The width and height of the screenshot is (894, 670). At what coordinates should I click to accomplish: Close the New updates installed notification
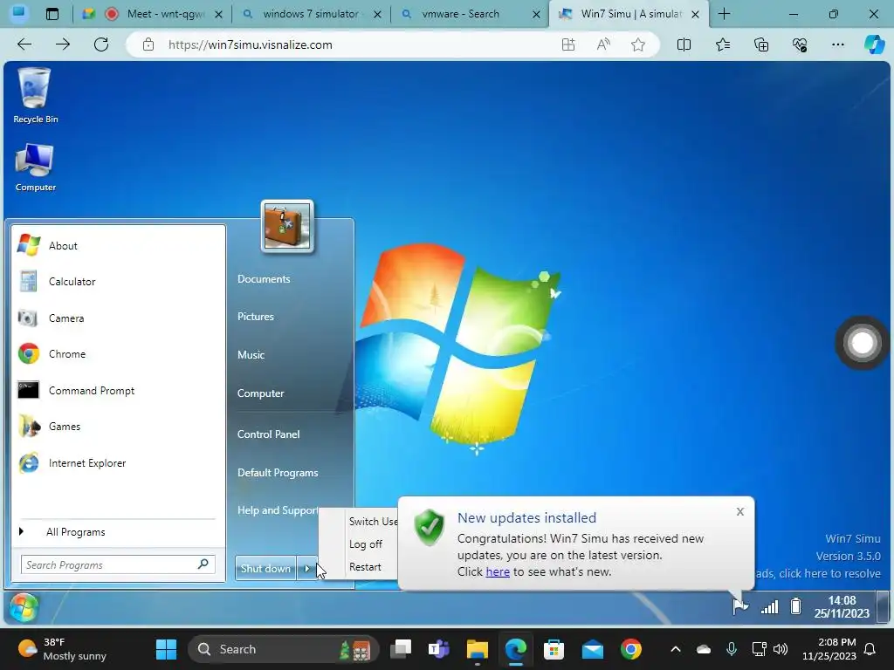pyautogui.click(x=740, y=511)
